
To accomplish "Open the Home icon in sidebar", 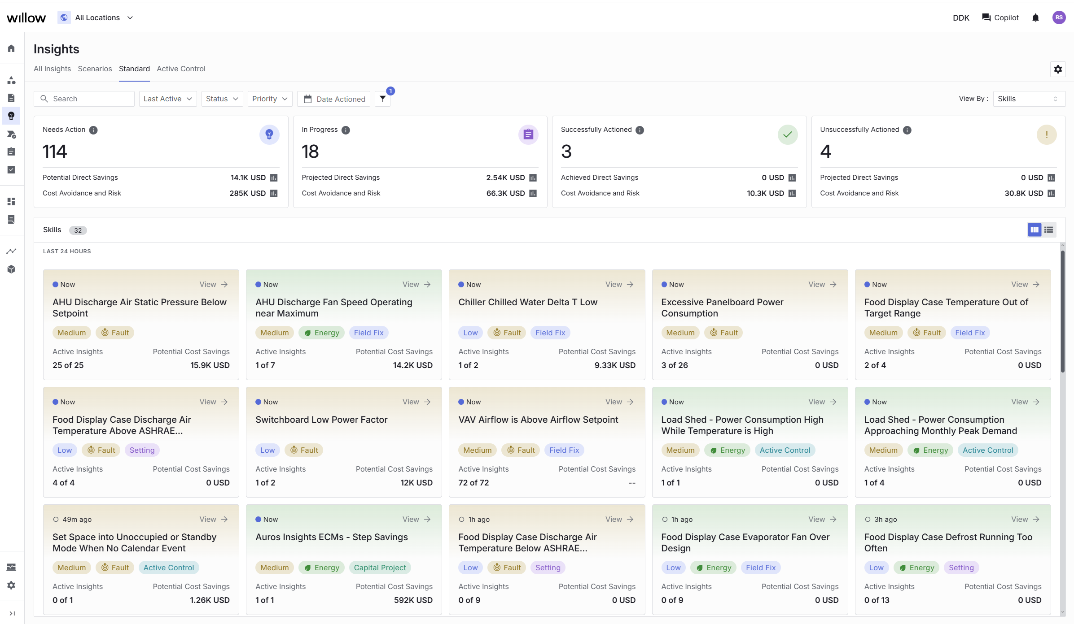I will pyautogui.click(x=11, y=48).
